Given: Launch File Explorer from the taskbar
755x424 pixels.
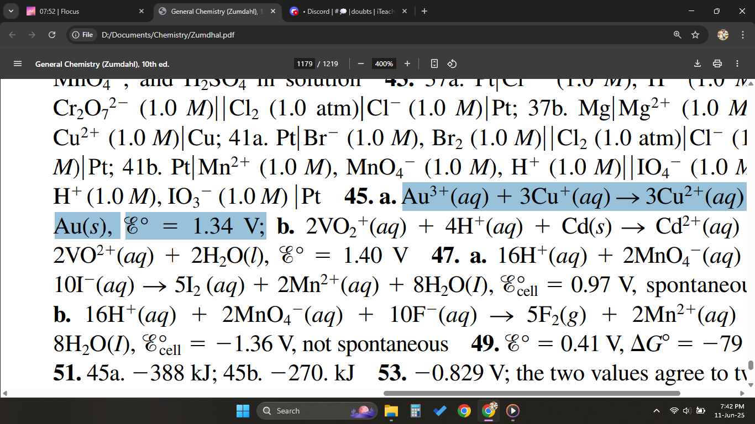Looking at the screenshot, I should (x=391, y=411).
